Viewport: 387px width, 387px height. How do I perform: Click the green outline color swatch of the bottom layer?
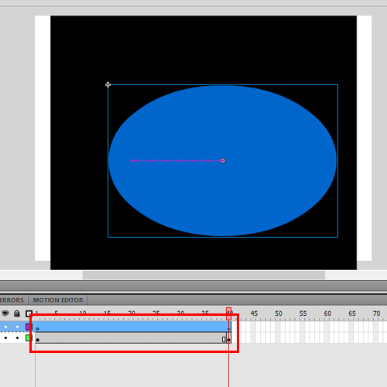(x=28, y=337)
